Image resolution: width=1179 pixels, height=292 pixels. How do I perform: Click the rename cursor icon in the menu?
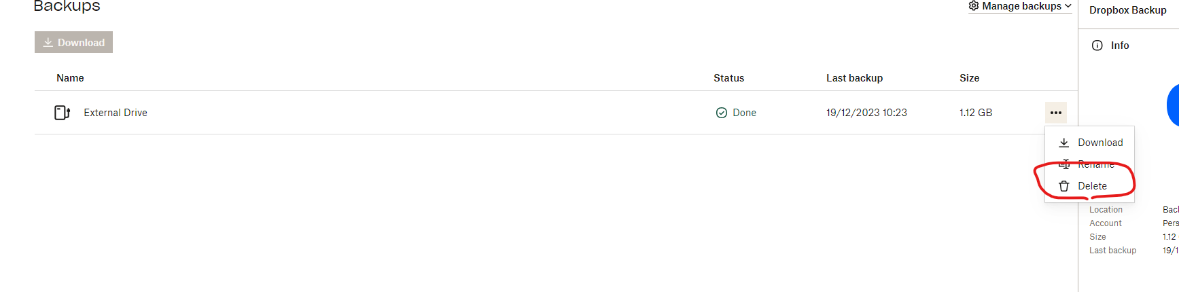point(1064,164)
